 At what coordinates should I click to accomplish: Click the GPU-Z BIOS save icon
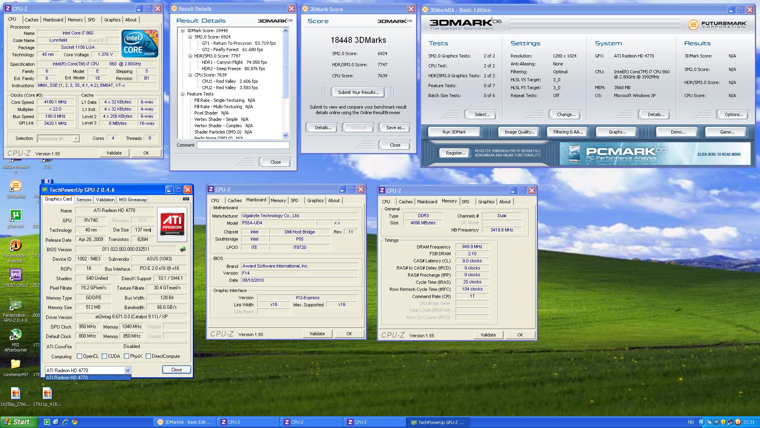point(182,249)
